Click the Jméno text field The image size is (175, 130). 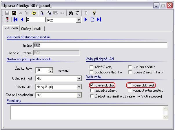pos(100,45)
